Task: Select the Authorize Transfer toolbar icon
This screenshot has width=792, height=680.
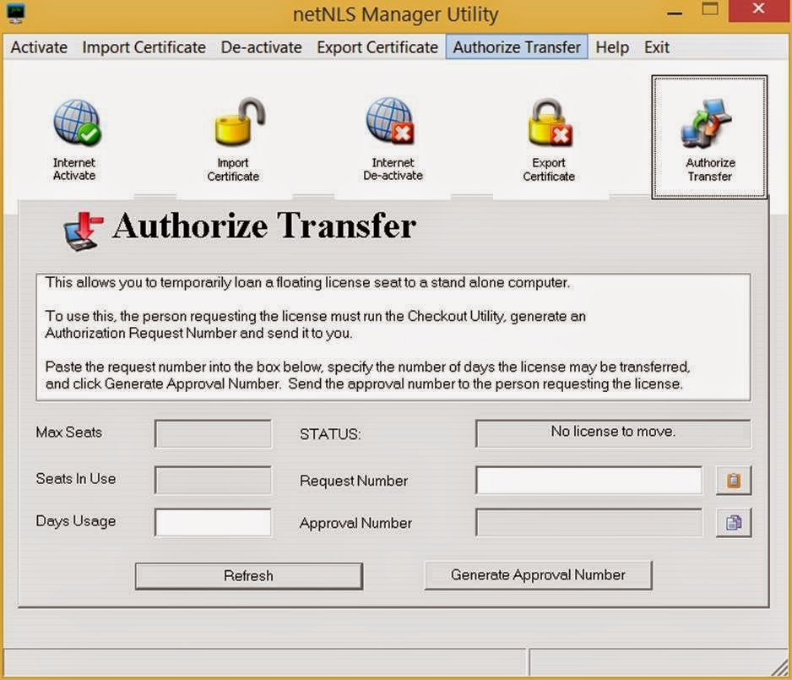Action: click(x=709, y=137)
